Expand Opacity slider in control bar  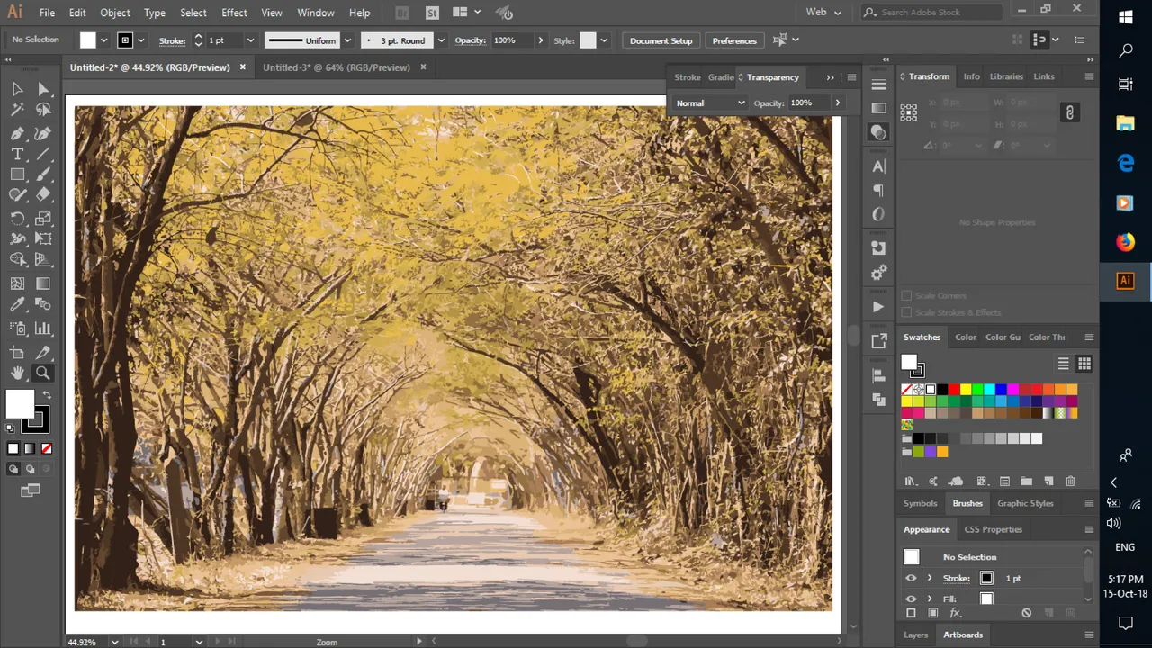pyautogui.click(x=540, y=40)
